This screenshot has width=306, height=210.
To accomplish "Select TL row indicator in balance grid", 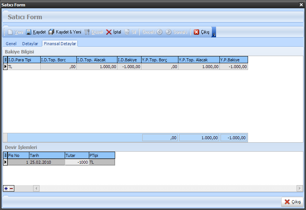I will (x=5, y=67).
